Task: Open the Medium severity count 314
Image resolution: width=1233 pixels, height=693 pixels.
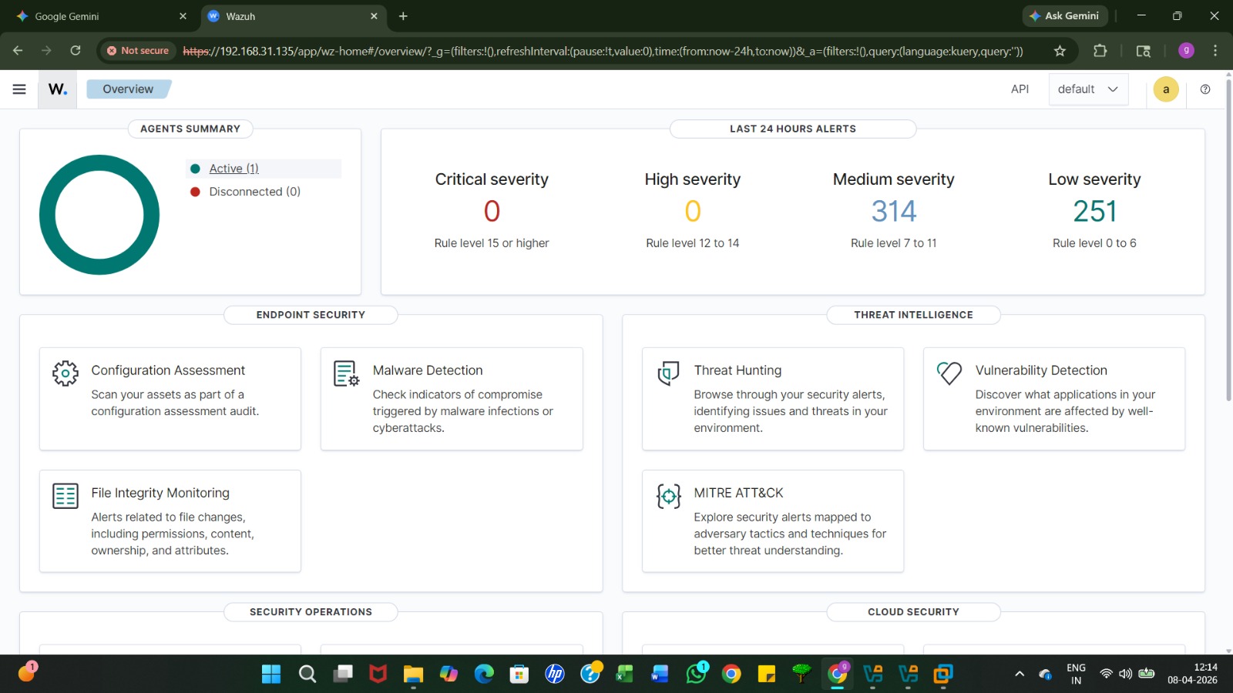Action: (x=894, y=211)
